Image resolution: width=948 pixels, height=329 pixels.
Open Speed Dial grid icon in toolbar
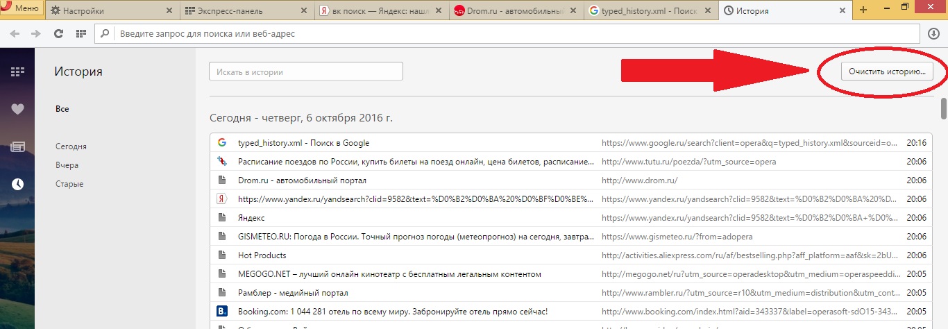pos(81,33)
